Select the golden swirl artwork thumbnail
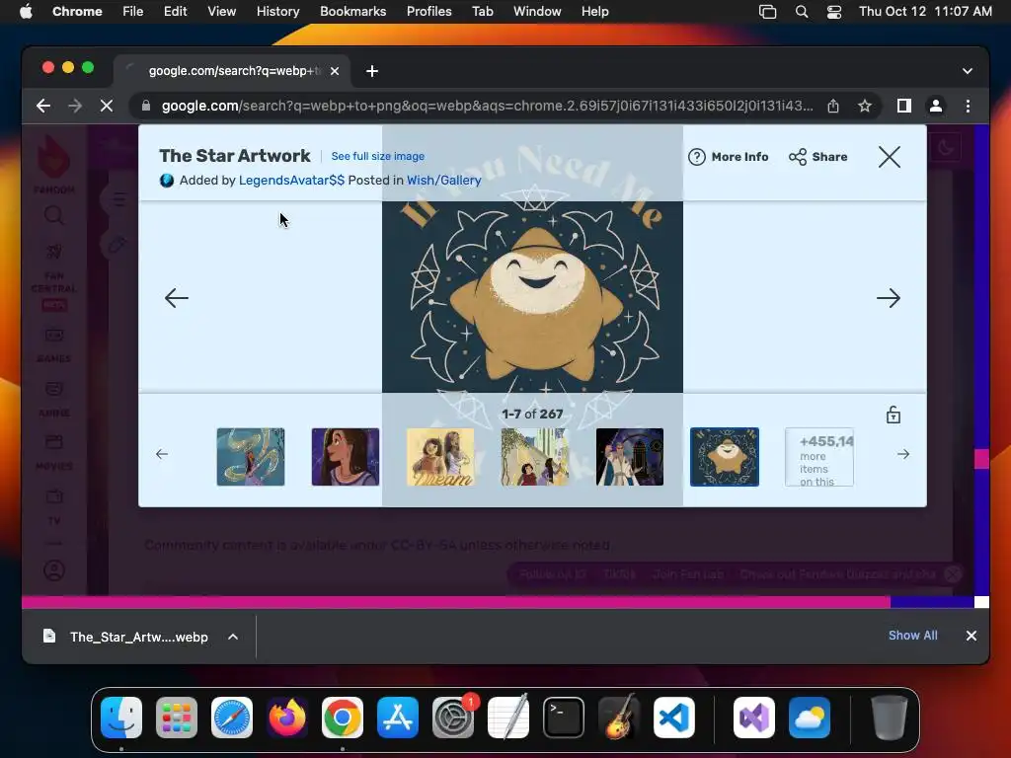1011x758 pixels. 251,457
